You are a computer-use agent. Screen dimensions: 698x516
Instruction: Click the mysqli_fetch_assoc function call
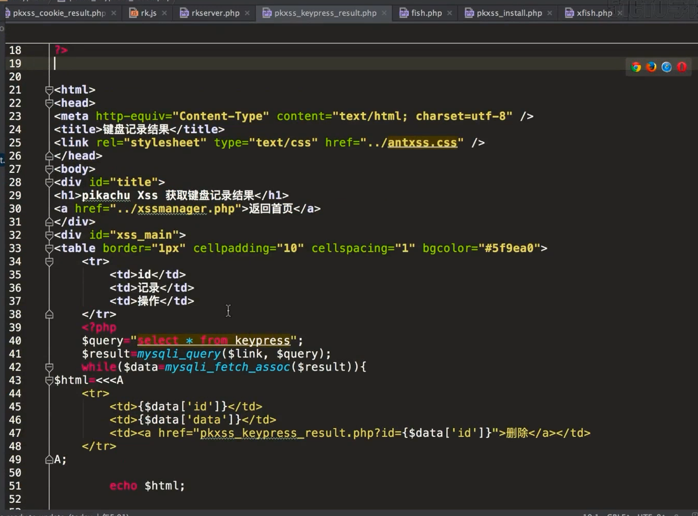pyautogui.click(x=228, y=367)
